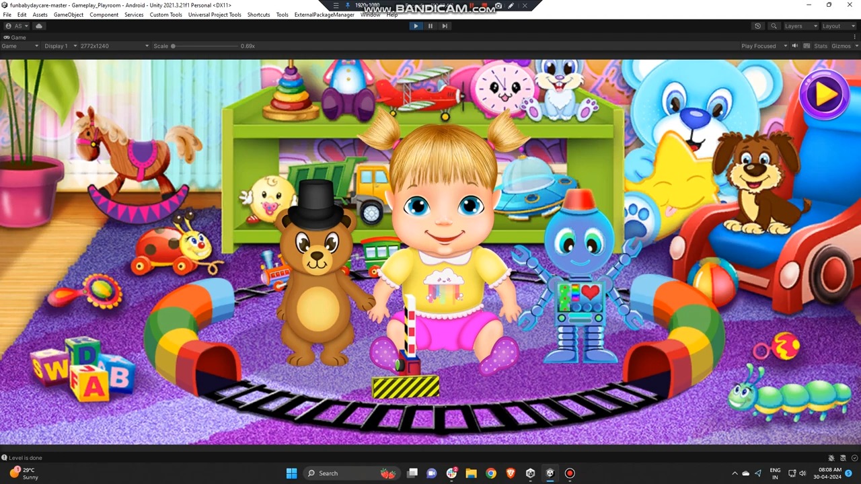Open the Windows Start menu

click(291, 473)
